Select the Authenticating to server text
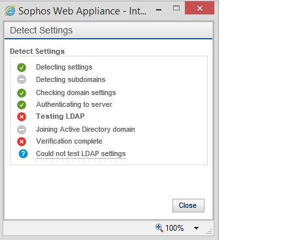This screenshot has width=293, height=240. pos(74,104)
